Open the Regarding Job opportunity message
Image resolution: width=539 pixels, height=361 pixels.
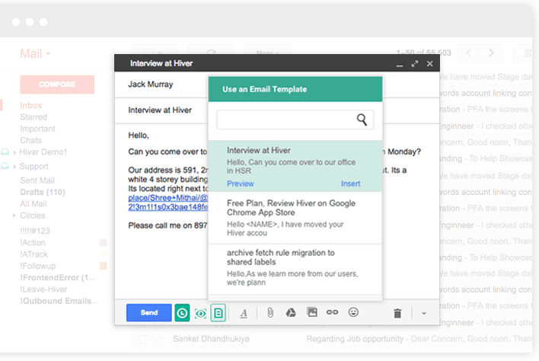[355, 339]
